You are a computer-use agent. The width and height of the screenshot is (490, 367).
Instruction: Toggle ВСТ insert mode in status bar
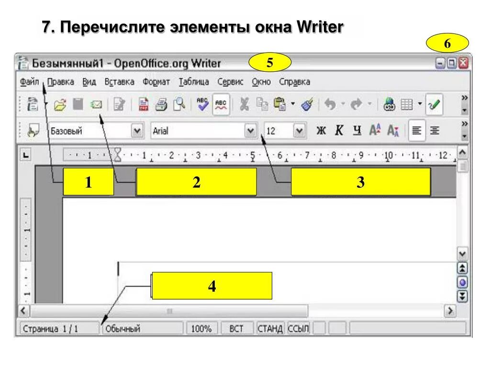click(236, 329)
